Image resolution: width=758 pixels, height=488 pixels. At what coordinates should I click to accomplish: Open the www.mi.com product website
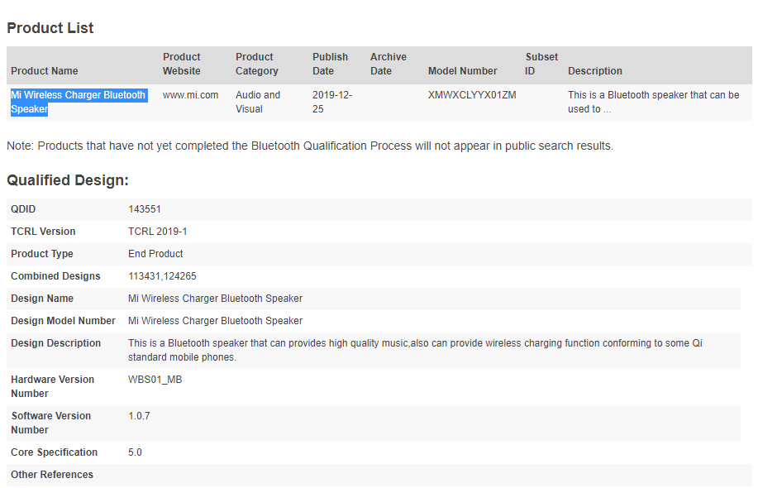pyautogui.click(x=190, y=95)
